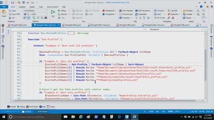The height and width of the screenshot is (120, 214).
Task: Open the Local Machine dropdown
Action: coord(35,11)
